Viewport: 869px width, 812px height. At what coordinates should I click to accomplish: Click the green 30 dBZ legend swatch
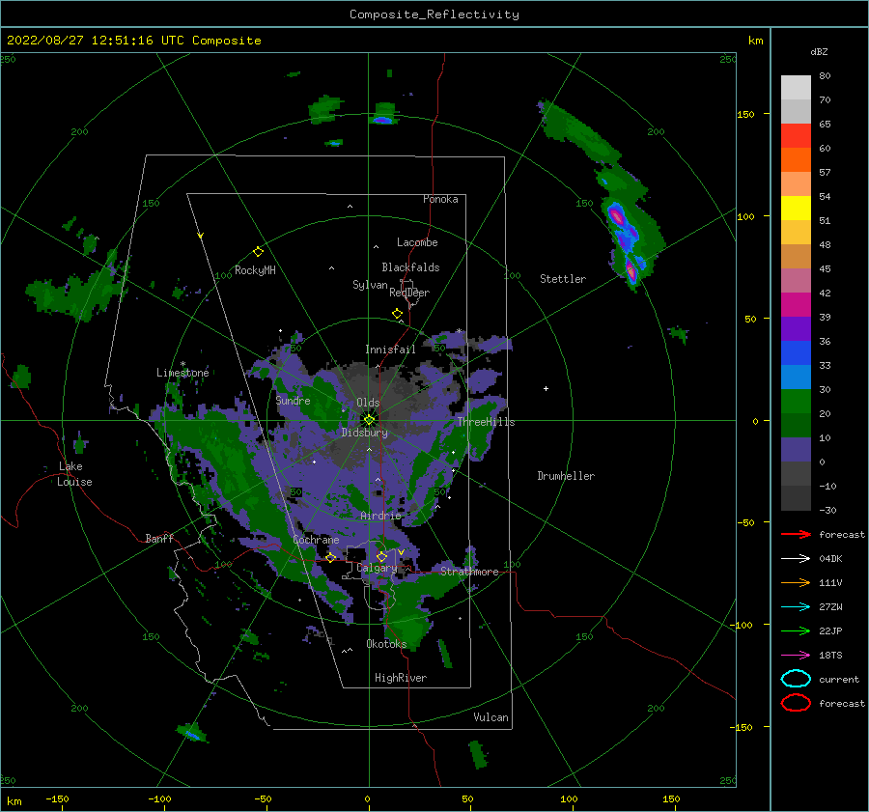[x=796, y=401]
